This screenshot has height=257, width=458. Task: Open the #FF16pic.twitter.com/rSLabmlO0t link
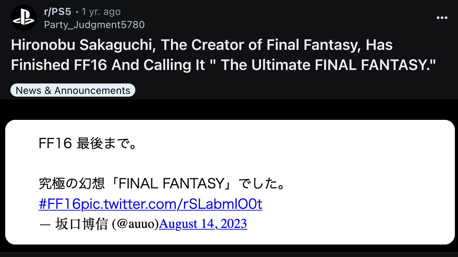coord(151,204)
